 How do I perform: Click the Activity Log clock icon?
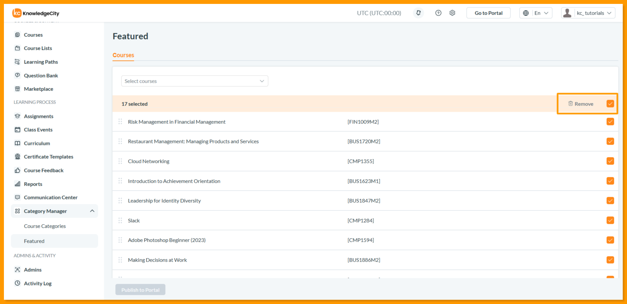tap(18, 283)
